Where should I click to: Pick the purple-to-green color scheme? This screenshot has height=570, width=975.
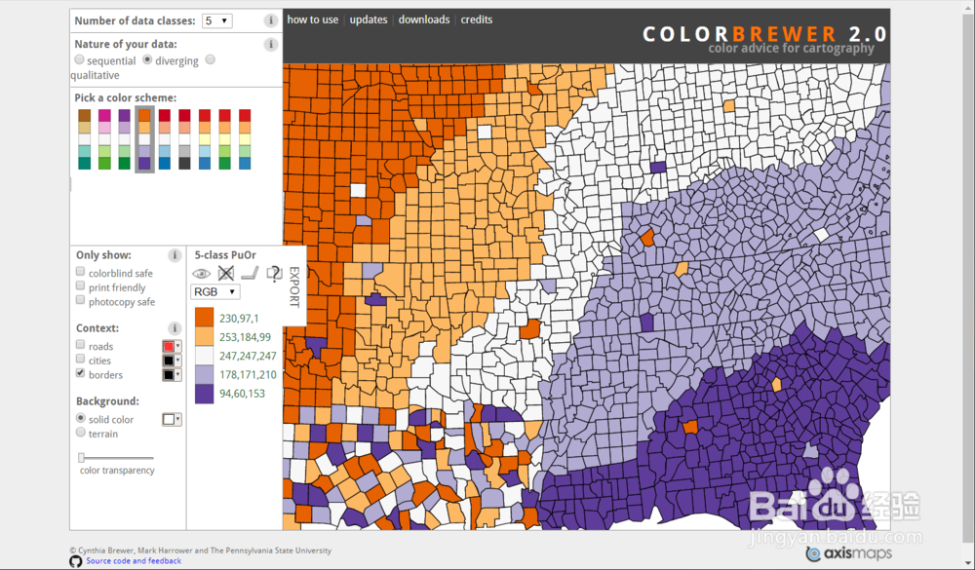[x=125, y=139]
